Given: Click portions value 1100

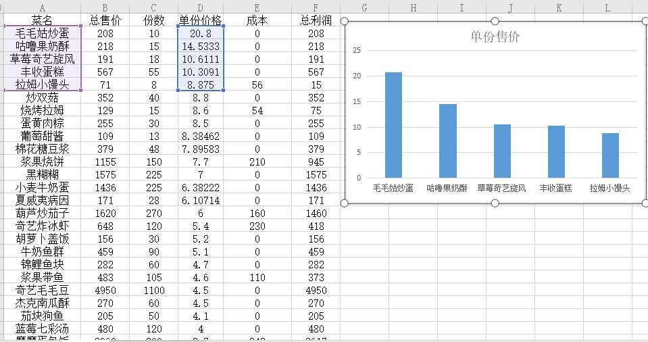Looking at the screenshot, I should (x=154, y=290).
